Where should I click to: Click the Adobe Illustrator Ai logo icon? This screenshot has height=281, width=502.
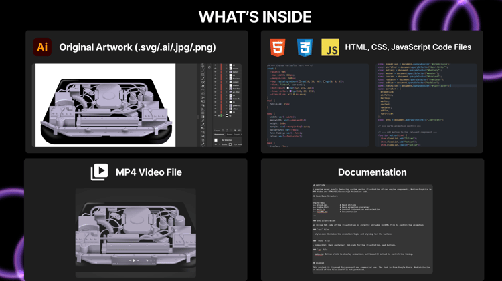[x=42, y=47]
